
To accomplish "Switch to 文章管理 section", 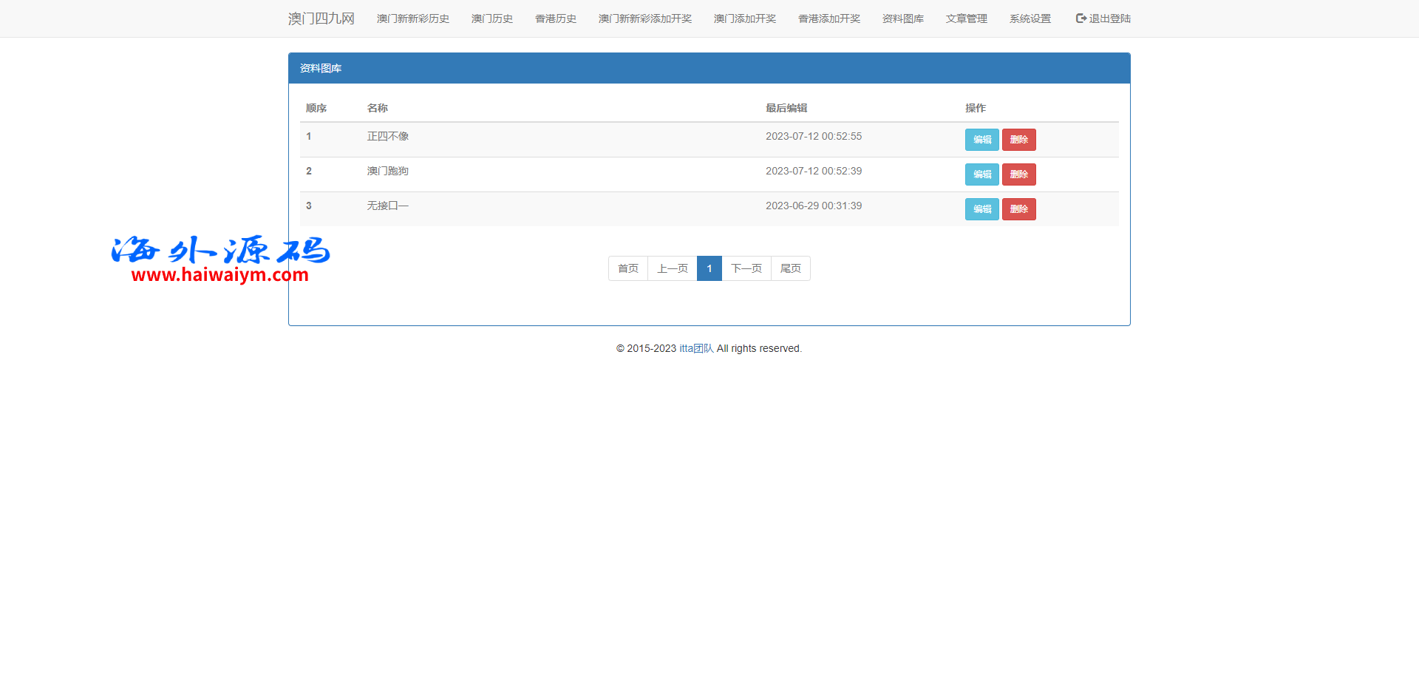I will 966,18.
